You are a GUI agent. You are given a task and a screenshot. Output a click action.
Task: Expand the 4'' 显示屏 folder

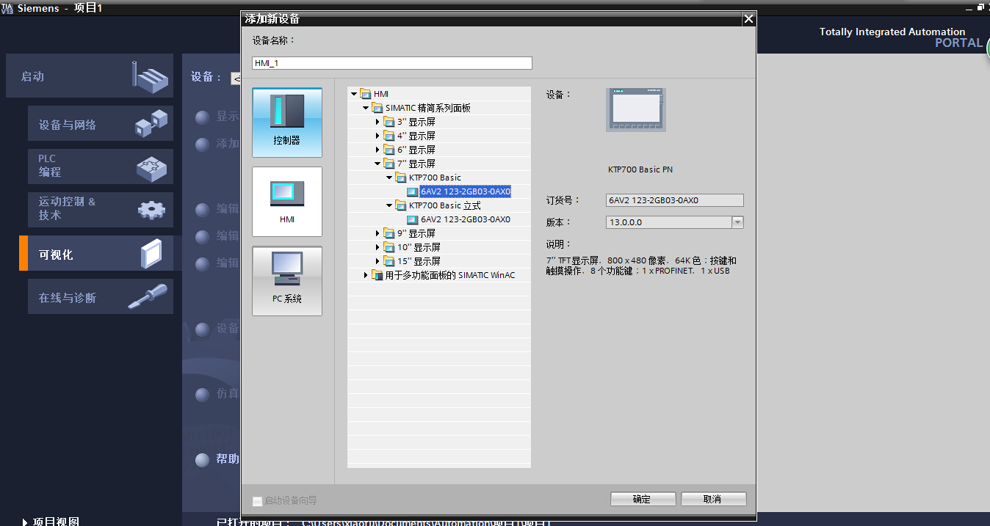click(x=377, y=136)
